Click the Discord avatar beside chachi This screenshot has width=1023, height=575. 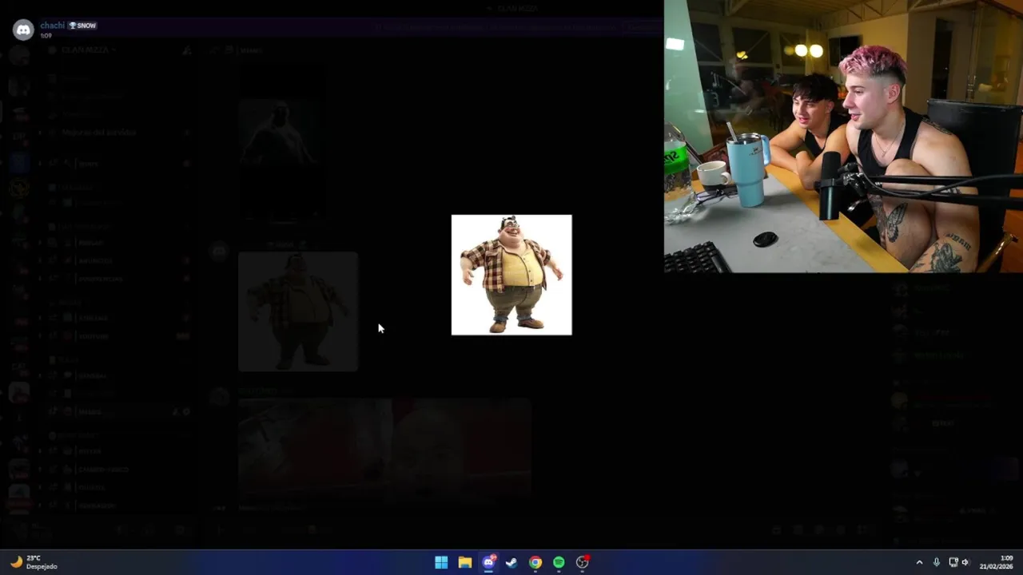tap(23, 30)
